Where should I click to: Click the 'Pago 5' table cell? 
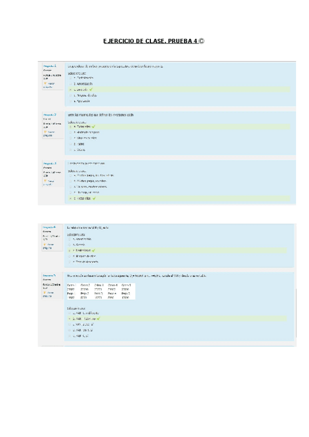(126, 293)
